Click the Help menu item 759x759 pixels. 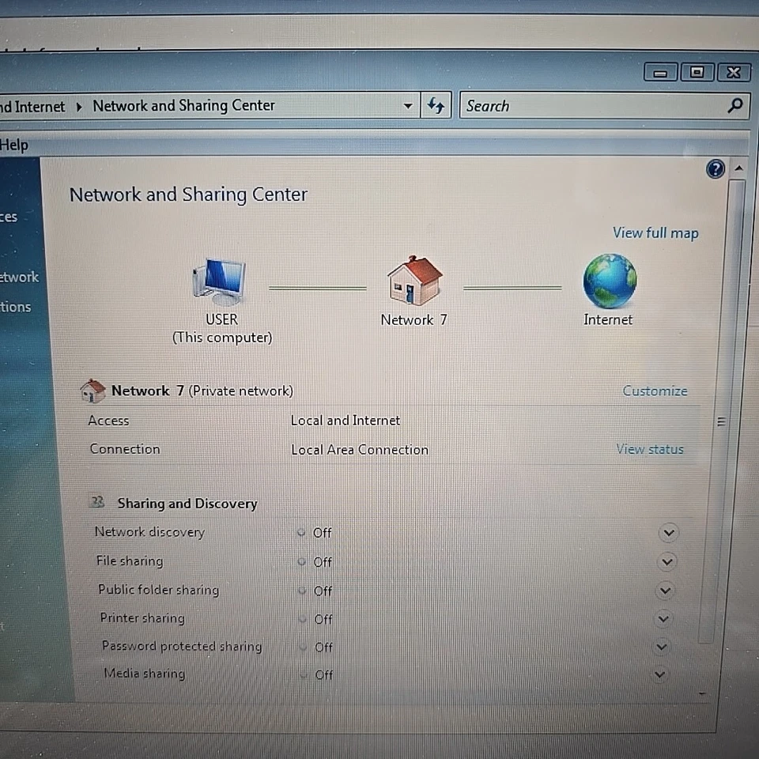[x=16, y=145]
